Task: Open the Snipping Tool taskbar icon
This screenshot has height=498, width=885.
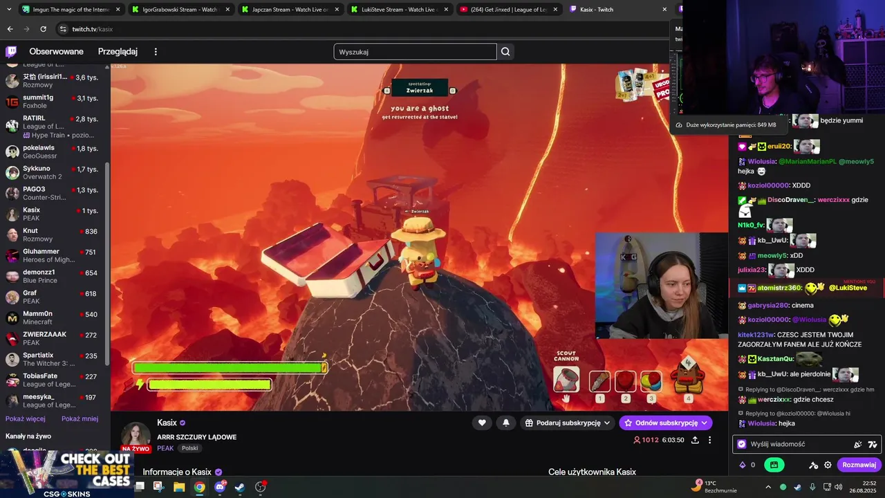Action: (158, 487)
